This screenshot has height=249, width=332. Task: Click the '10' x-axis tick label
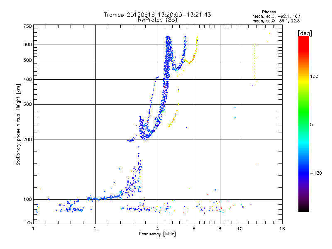coord(240,229)
